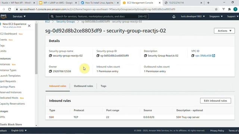Copy the security group ID value
The width and height of the screenshot is (239, 134).
pyautogui.click(x=98, y=55)
